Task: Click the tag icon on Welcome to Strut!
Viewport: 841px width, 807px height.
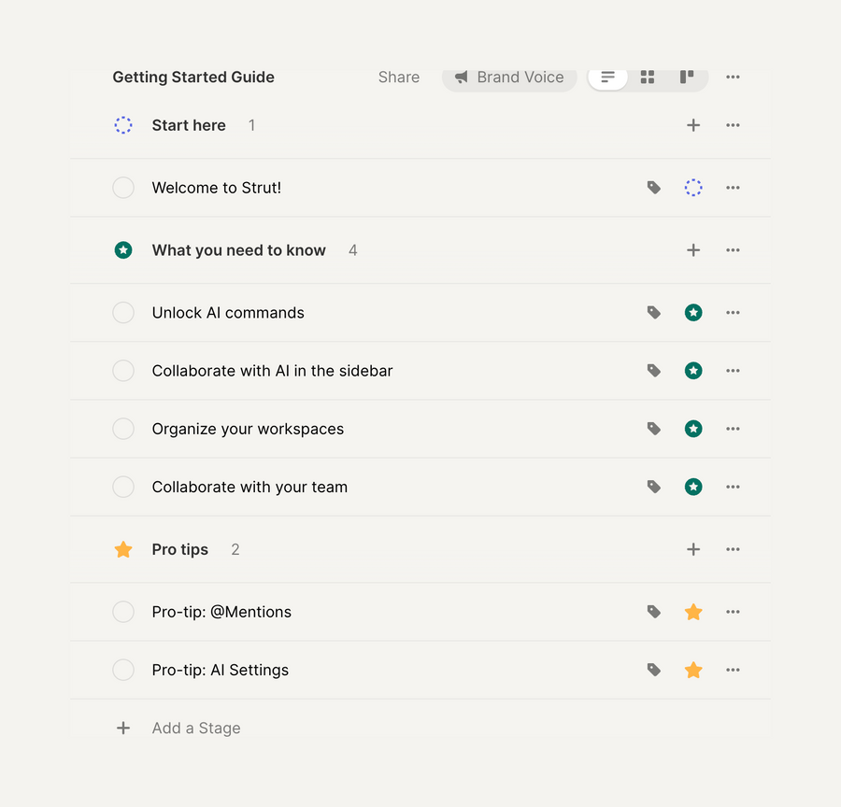Action: 653,187
